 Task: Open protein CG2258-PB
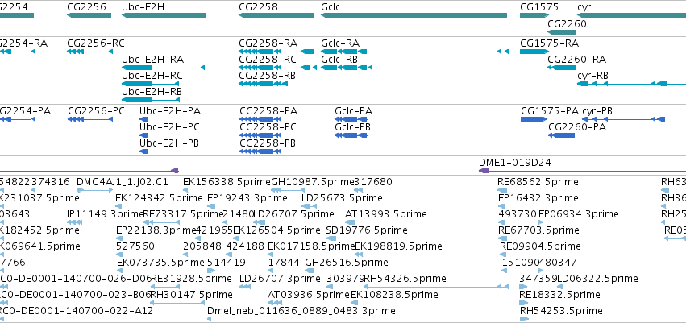(x=260, y=151)
